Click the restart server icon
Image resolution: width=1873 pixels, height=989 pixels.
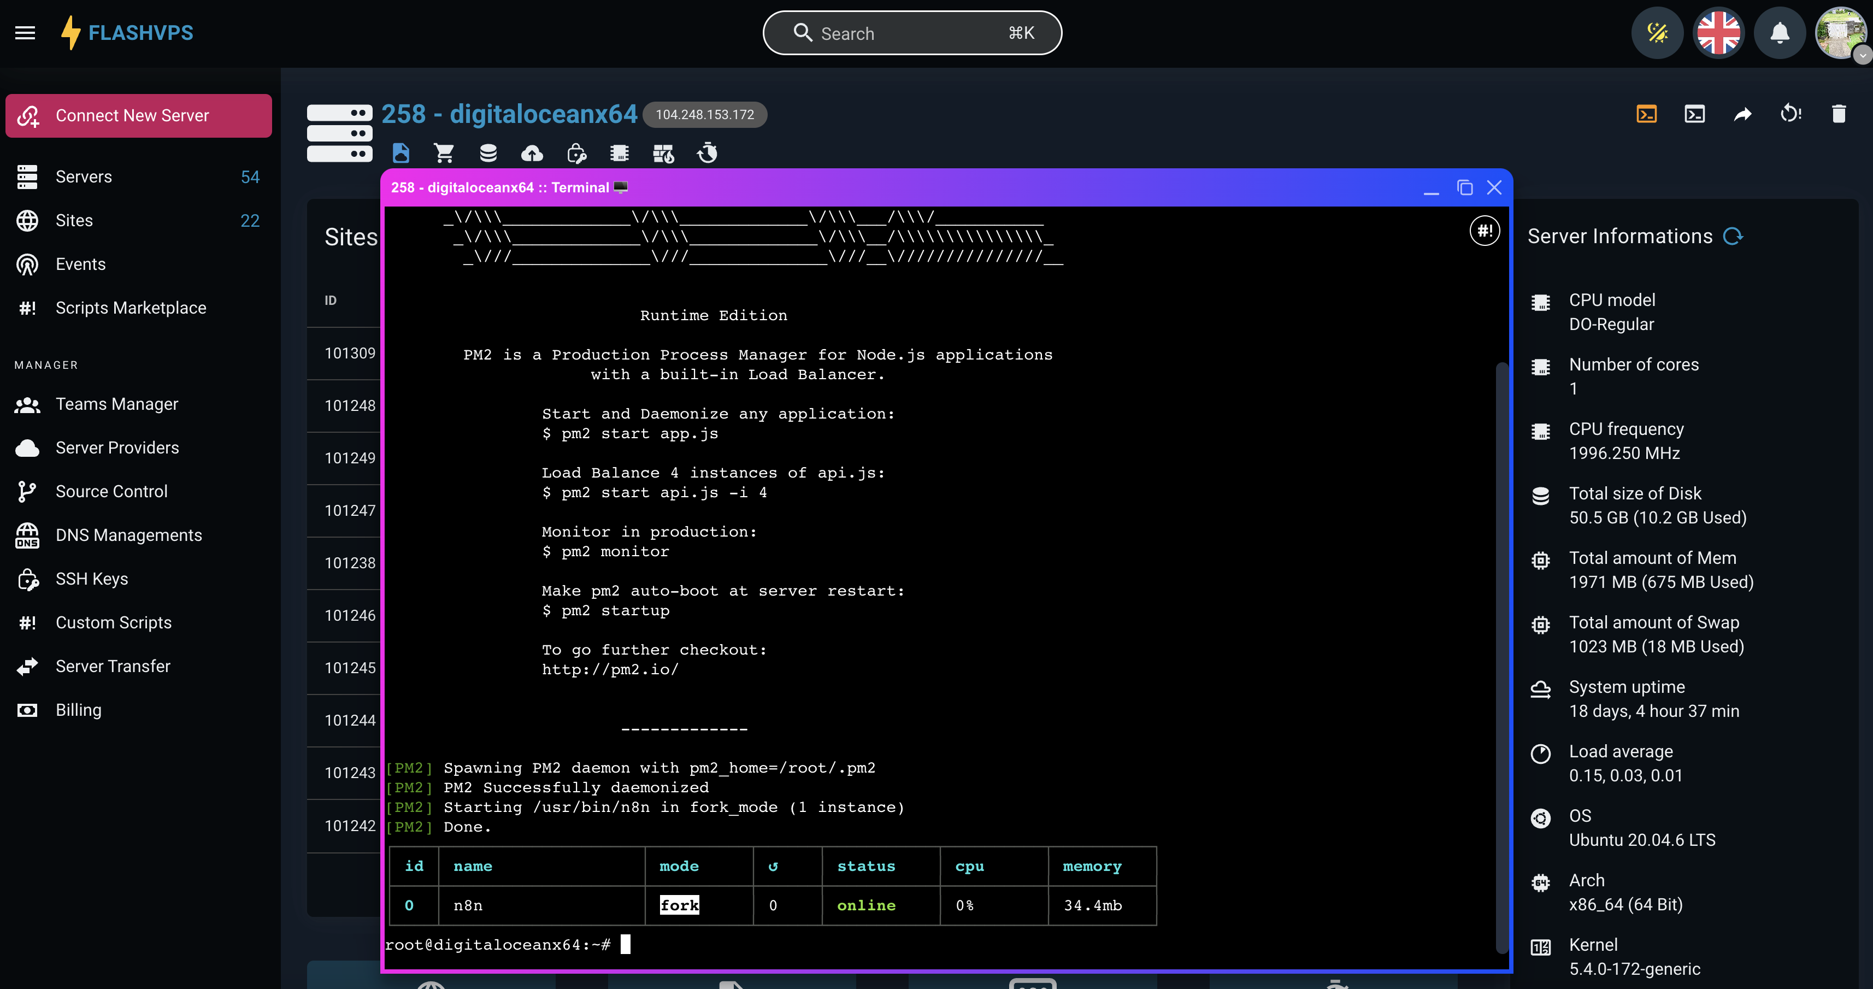[x=1790, y=114]
